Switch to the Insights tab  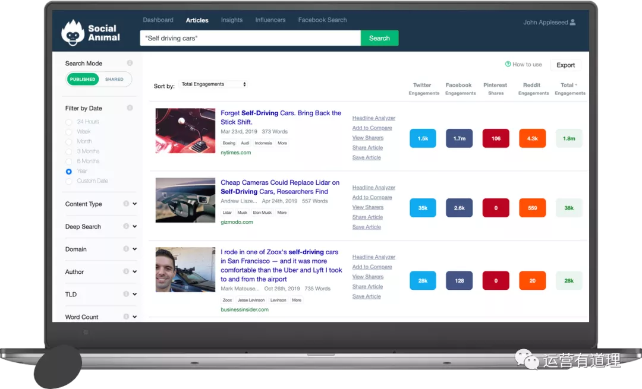pyautogui.click(x=231, y=20)
